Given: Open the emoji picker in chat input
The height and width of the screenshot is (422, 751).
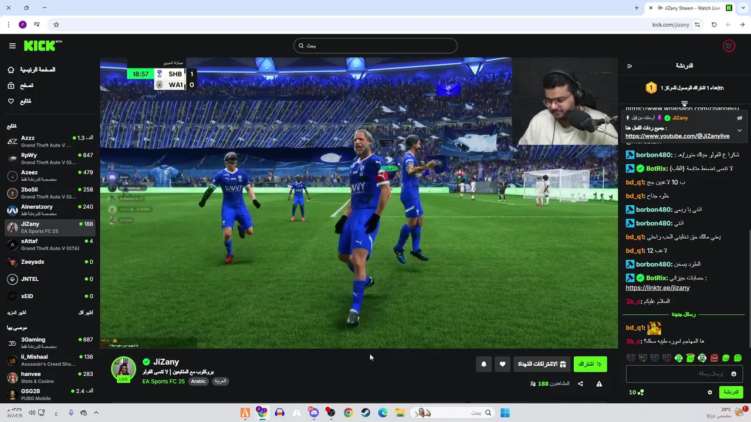Looking at the screenshot, I should pyautogui.click(x=733, y=374).
